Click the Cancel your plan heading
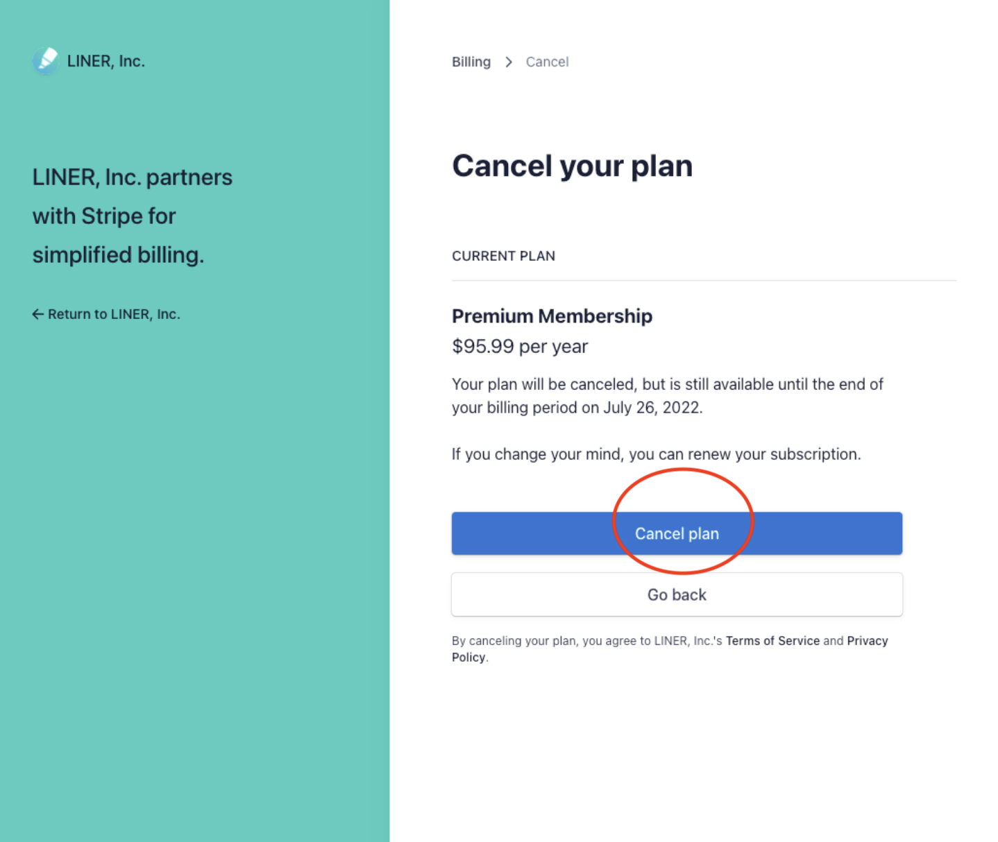This screenshot has height=842, width=998. click(572, 166)
